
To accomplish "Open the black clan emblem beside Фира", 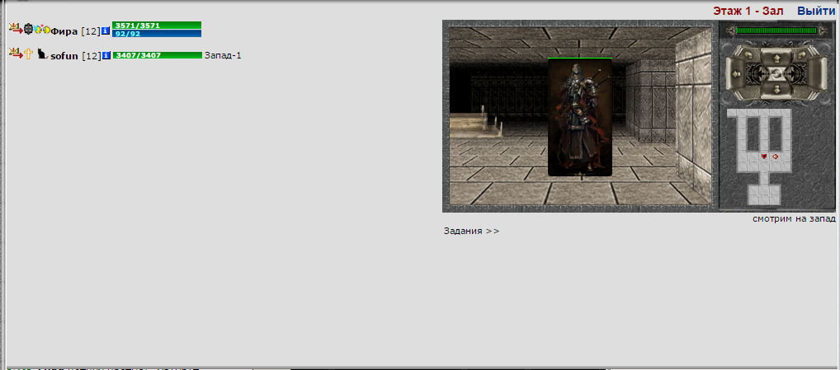I will tap(28, 28).
